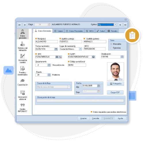This screenshot has width=144, height=144.
Task: Expand the Estatus dropdown
Action: (x=115, y=24)
